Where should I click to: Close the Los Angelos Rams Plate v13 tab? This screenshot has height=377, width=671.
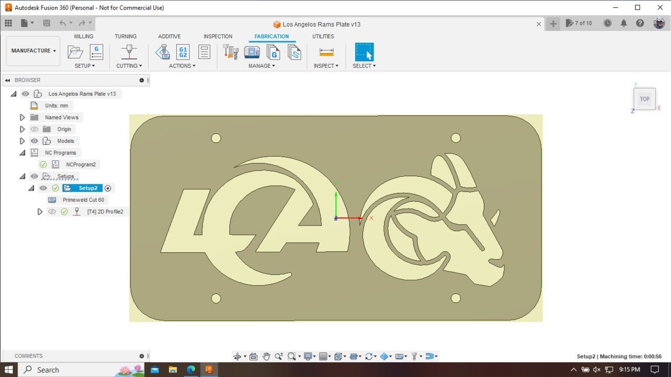[x=539, y=24]
